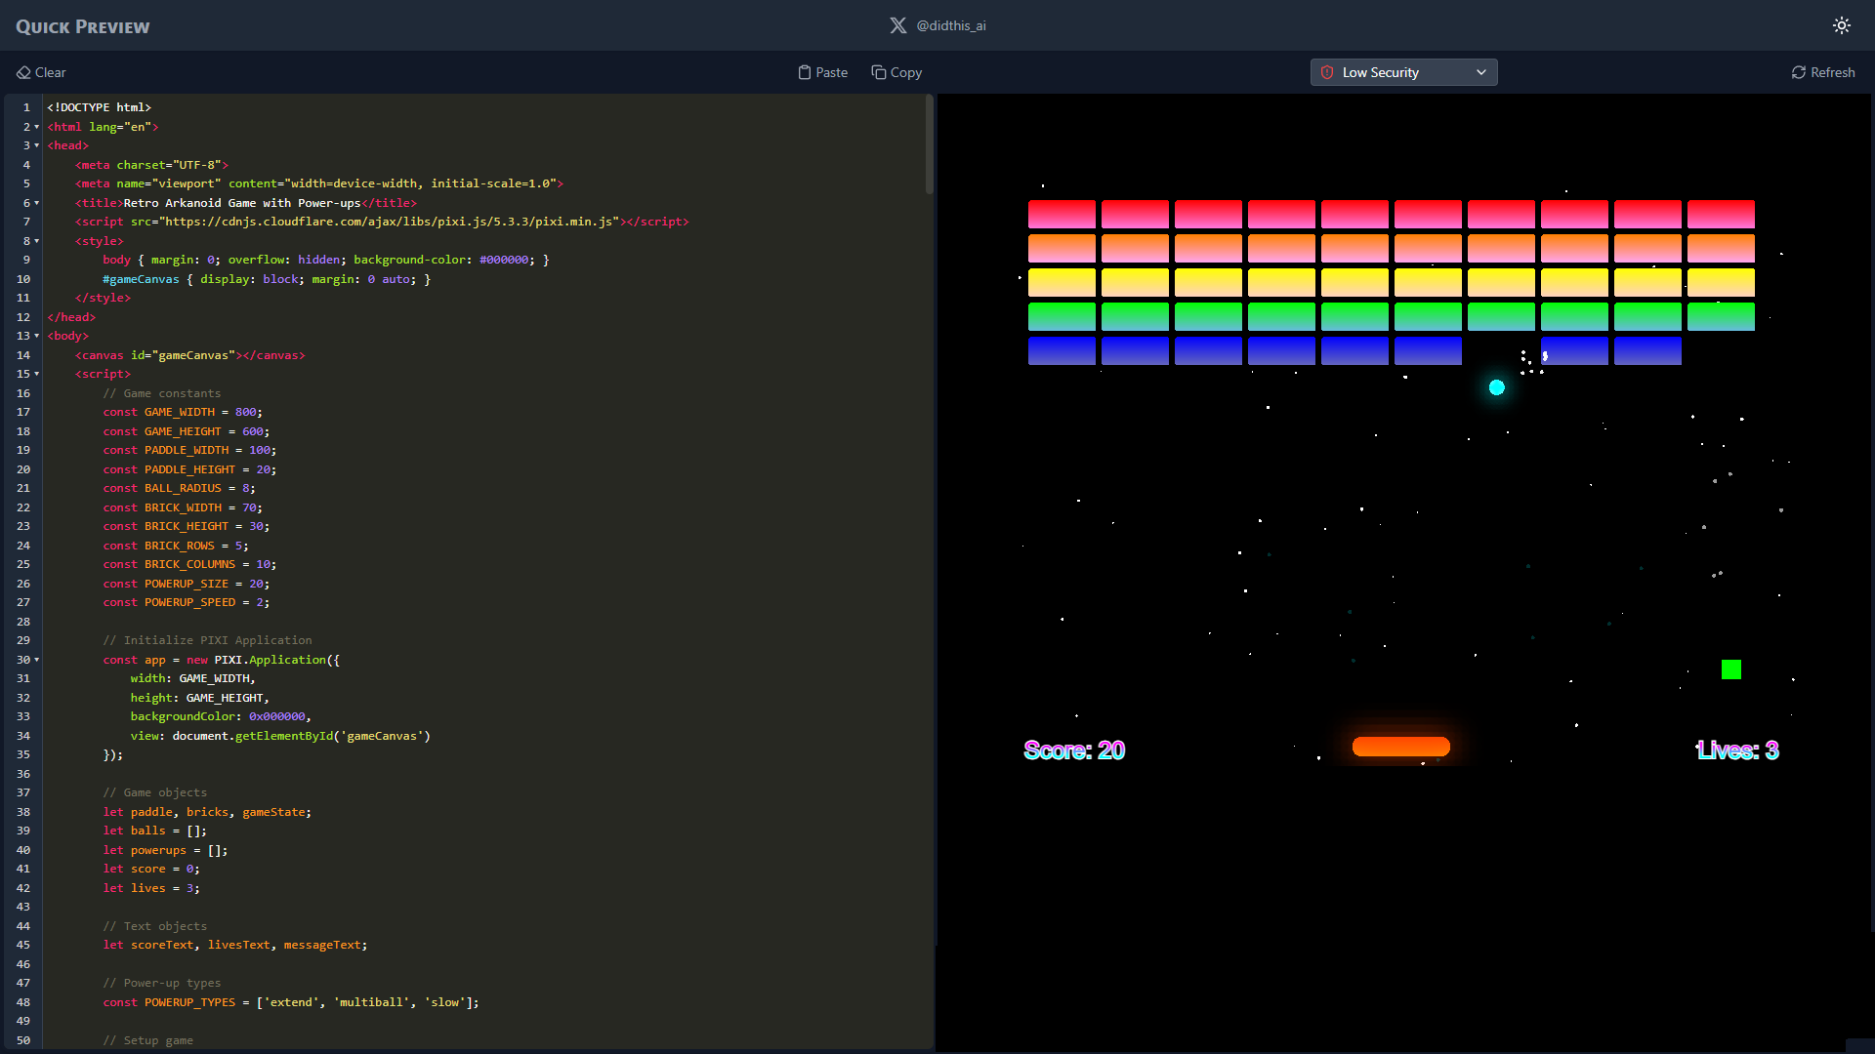This screenshot has height=1054, width=1875.
Task: Collapse the style fold at line 8
Action: click(37, 241)
